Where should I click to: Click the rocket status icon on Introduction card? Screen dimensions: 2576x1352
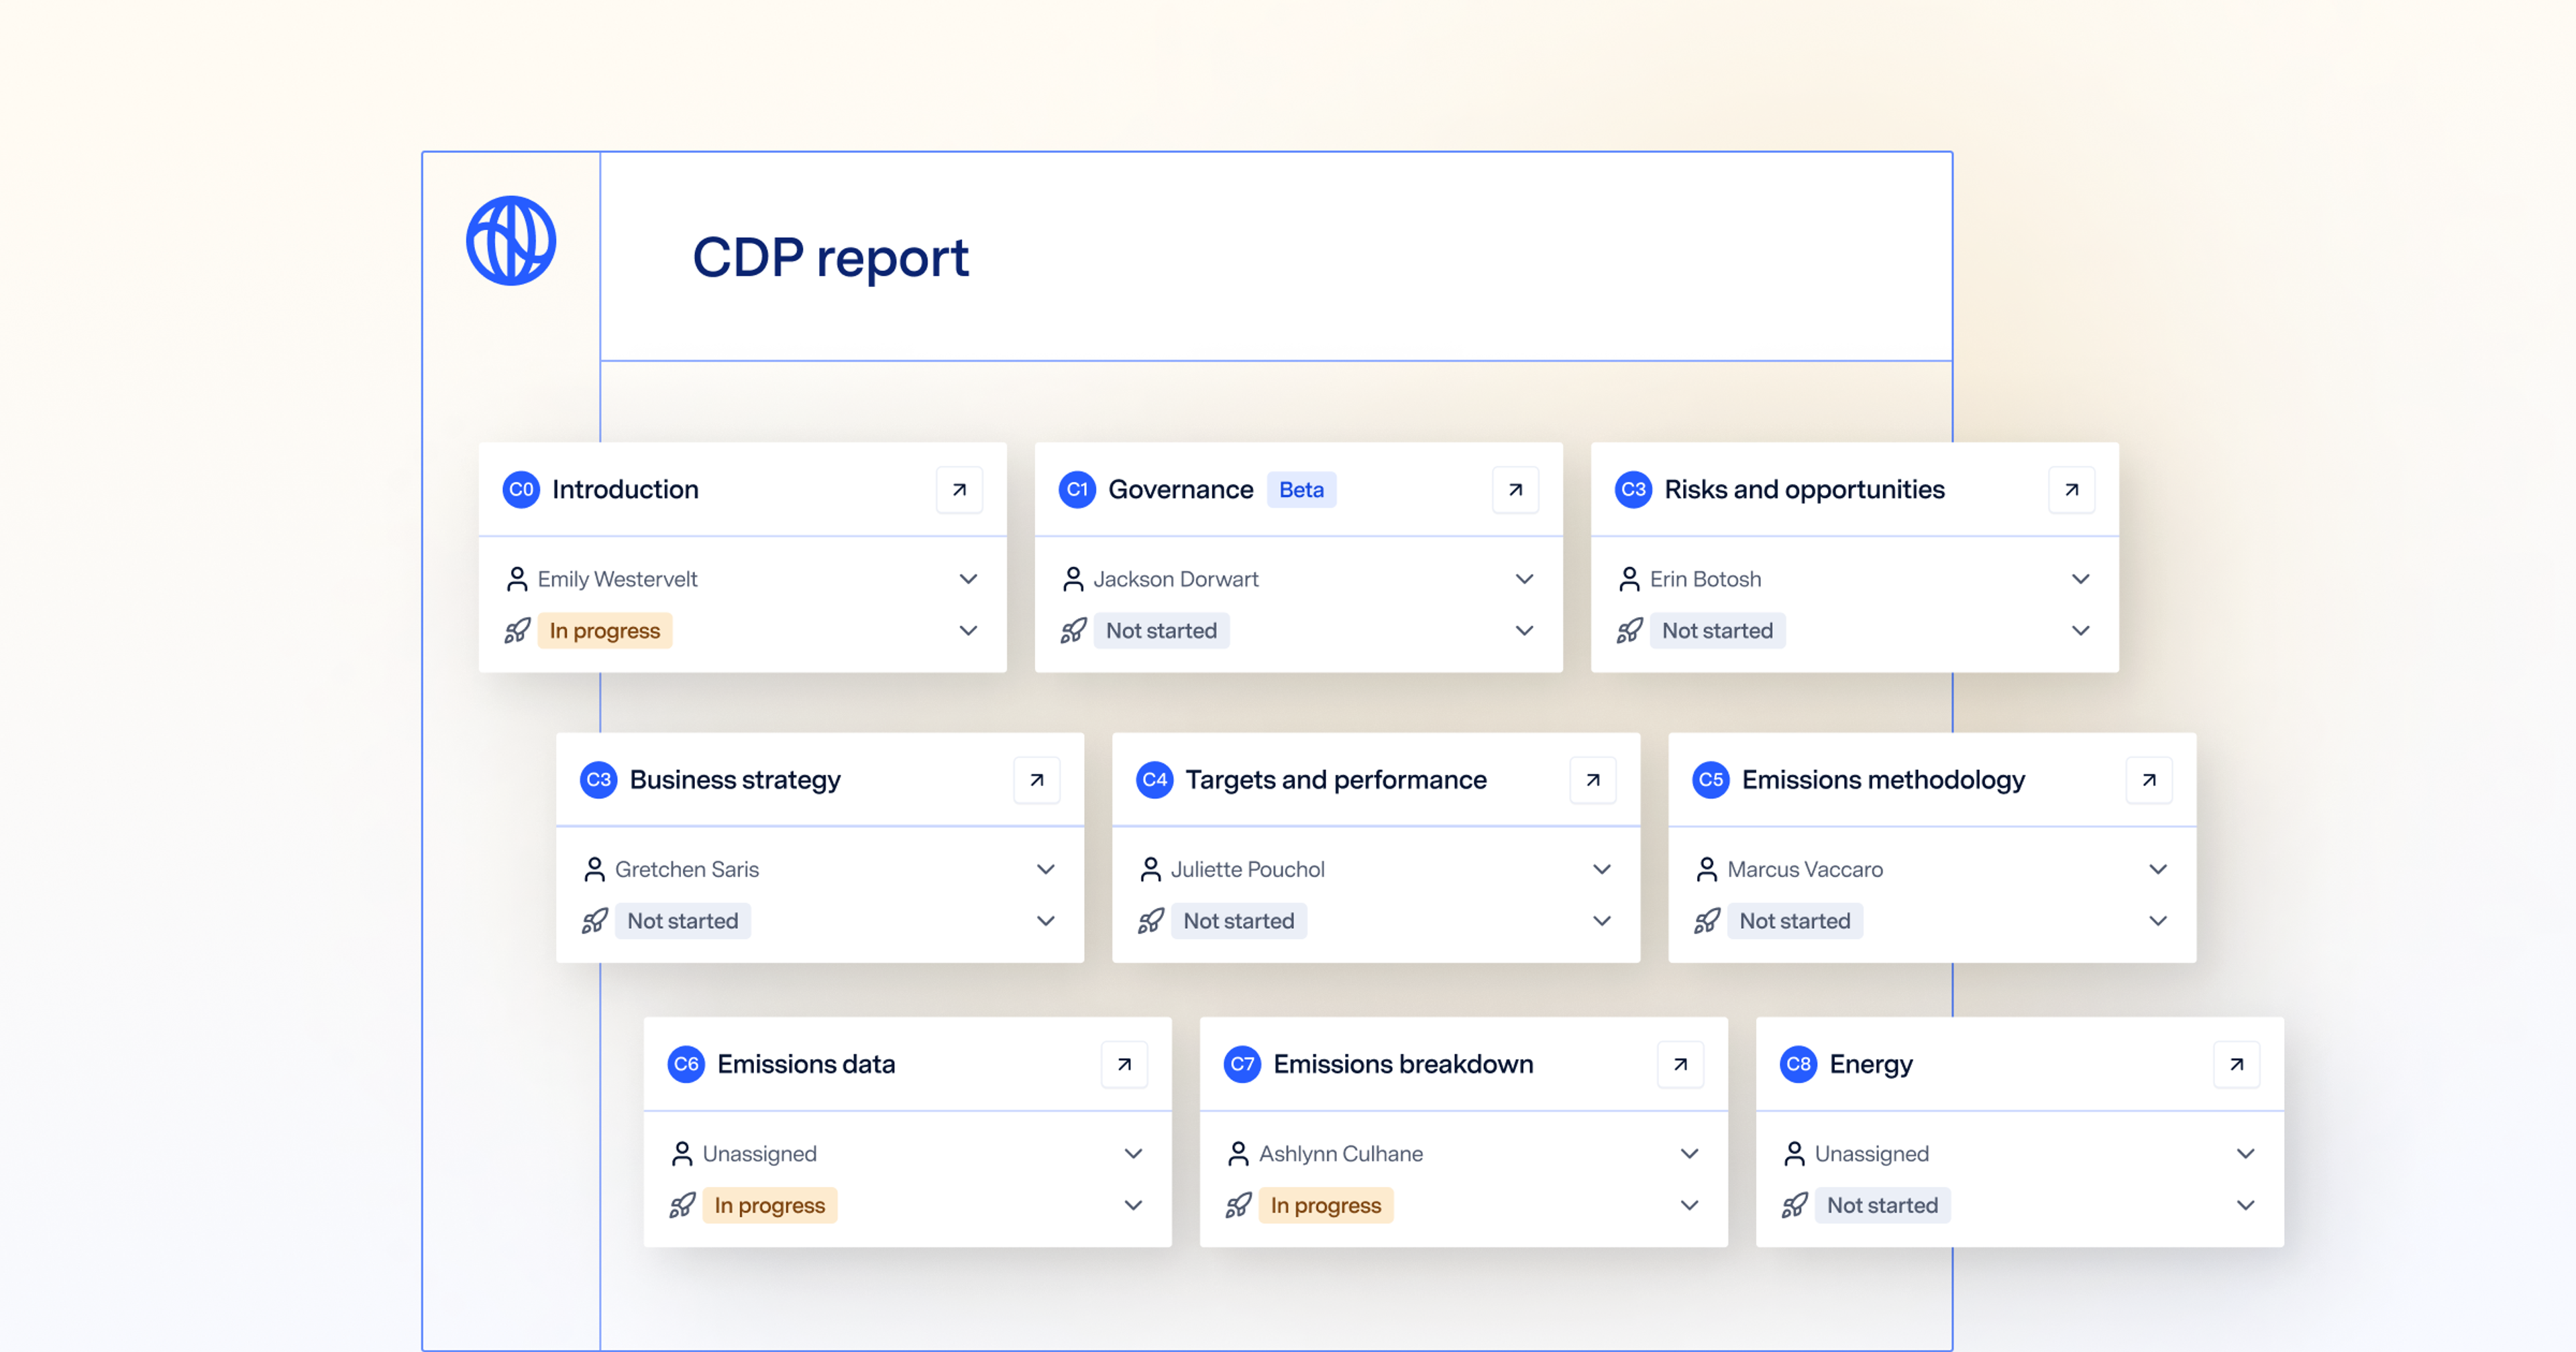coord(517,631)
